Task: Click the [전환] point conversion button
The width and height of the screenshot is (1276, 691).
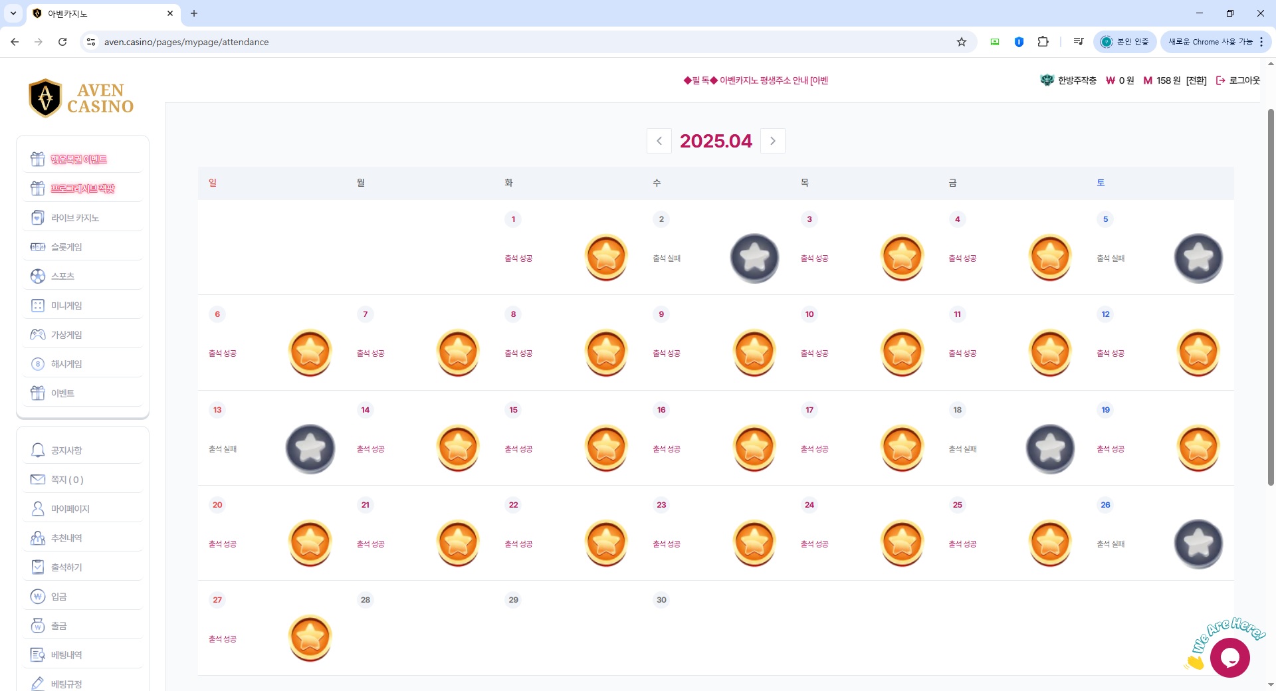Action: (1196, 80)
